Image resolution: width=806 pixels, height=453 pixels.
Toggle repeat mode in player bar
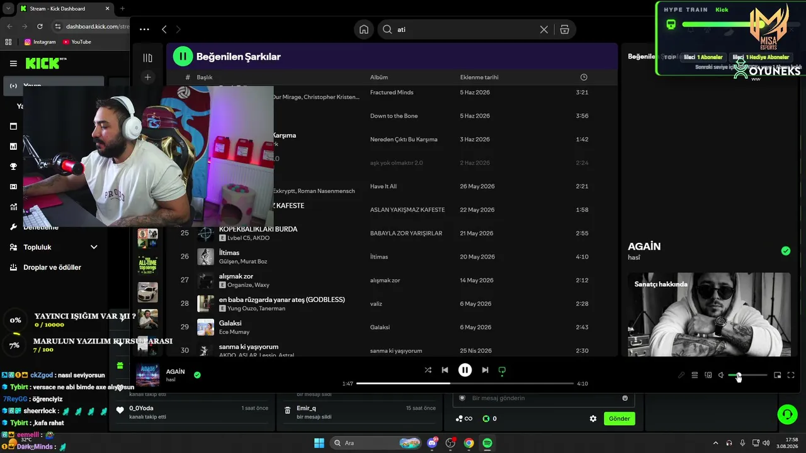[502, 371]
